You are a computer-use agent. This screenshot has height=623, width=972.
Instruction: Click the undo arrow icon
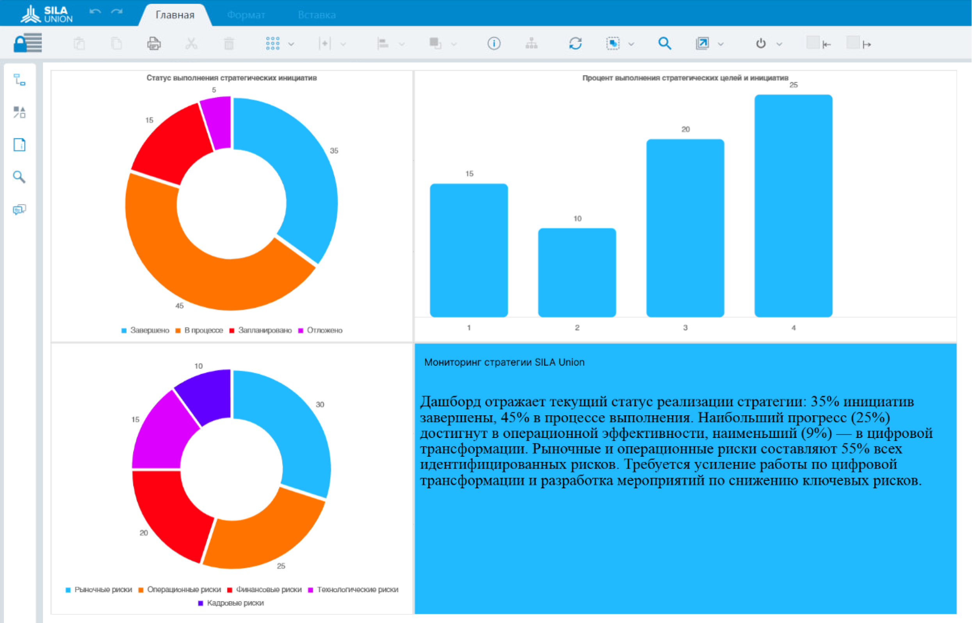(x=95, y=12)
